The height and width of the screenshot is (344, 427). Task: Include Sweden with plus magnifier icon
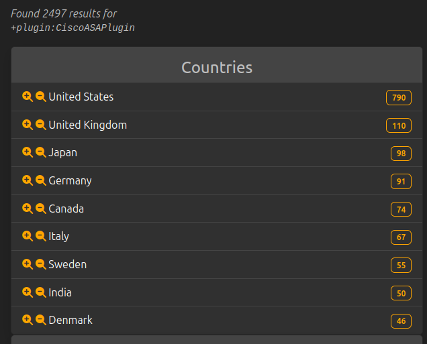click(28, 264)
